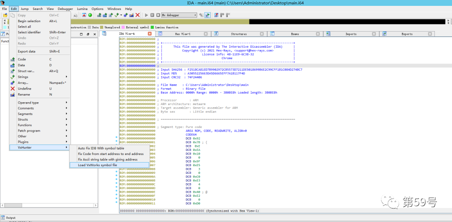Expand the Plugins submenu

pyautogui.click(x=40, y=142)
